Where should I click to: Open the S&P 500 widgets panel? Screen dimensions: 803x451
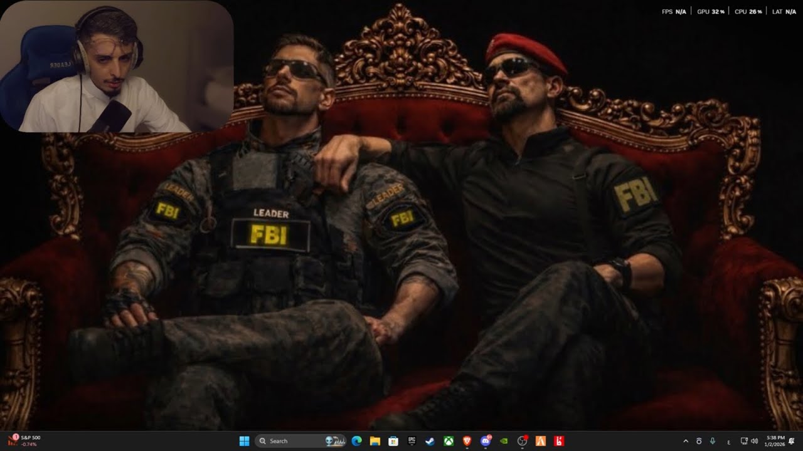[x=24, y=440]
